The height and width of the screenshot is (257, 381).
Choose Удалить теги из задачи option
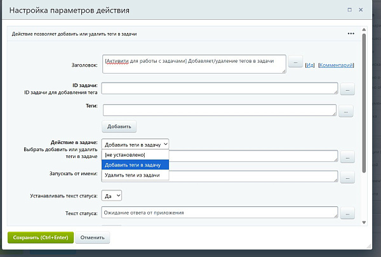coord(135,175)
